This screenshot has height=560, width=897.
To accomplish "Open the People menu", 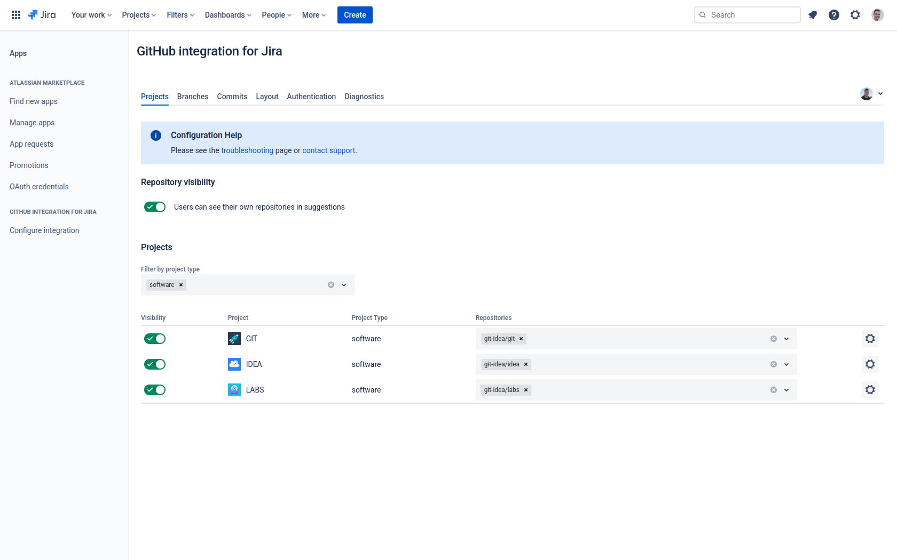I will pos(277,15).
